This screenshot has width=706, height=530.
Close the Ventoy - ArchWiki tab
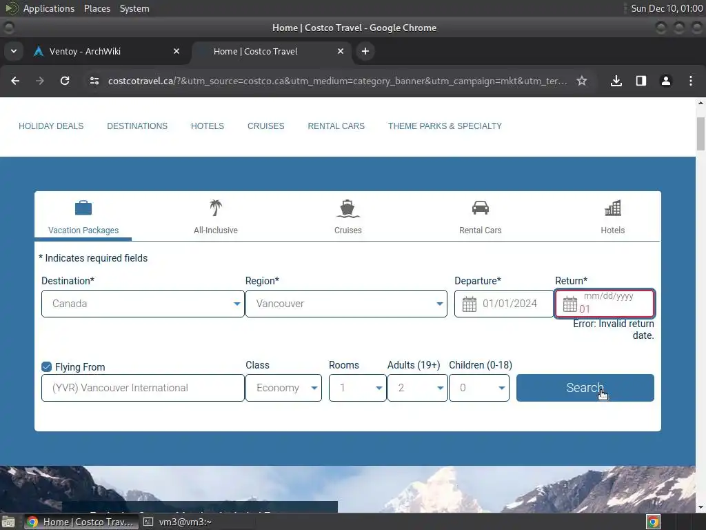click(x=176, y=51)
